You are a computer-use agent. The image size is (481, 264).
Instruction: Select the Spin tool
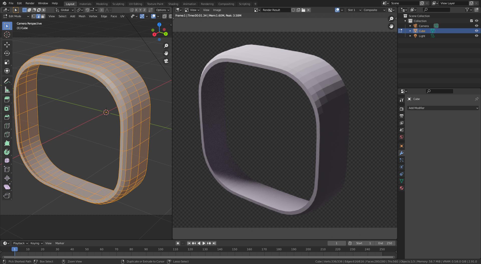pos(7,152)
